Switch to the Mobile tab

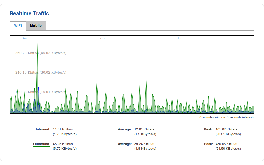(36, 26)
